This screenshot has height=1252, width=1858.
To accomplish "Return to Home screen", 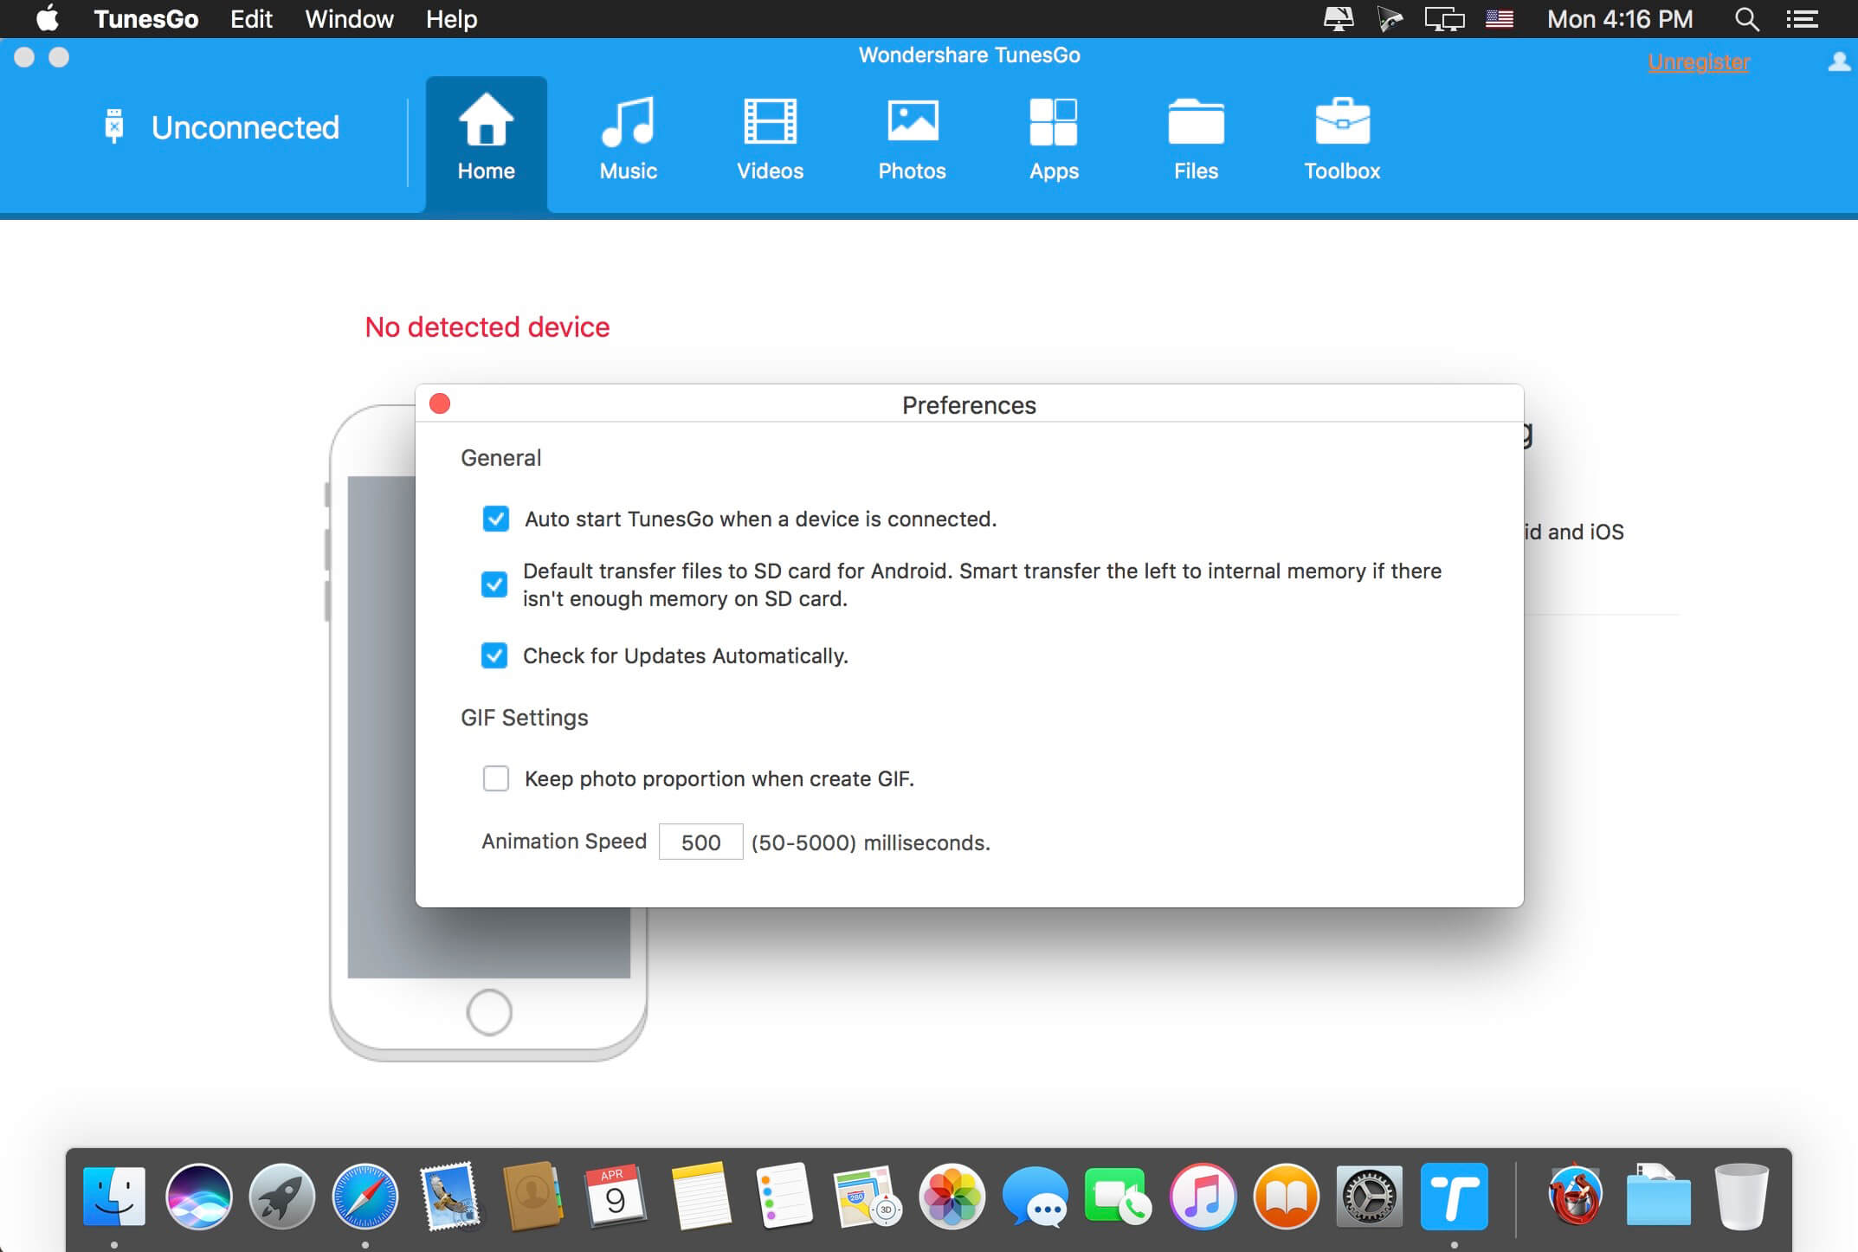I will tap(485, 136).
